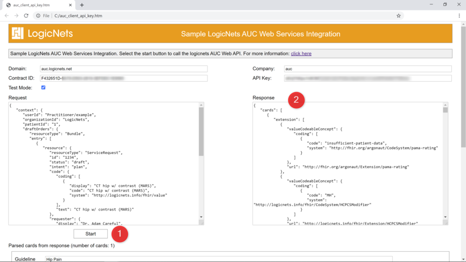Image resolution: width=466 pixels, height=262 pixels.
Task: Click the page scrollbar thumb
Action: [463, 87]
